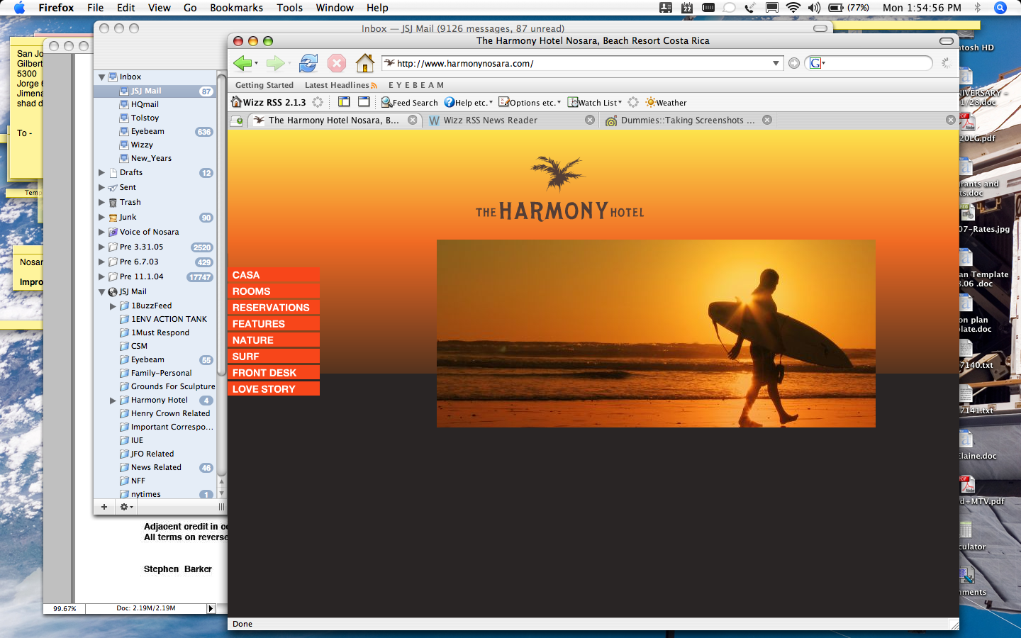The image size is (1021, 638).
Task: Click the RSS icon next to Latest Headlines
Action: click(x=374, y=86)
